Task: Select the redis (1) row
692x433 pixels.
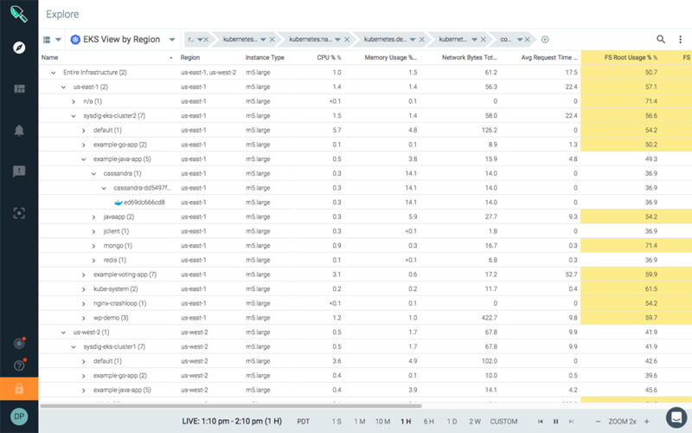Action: point(365,260)
